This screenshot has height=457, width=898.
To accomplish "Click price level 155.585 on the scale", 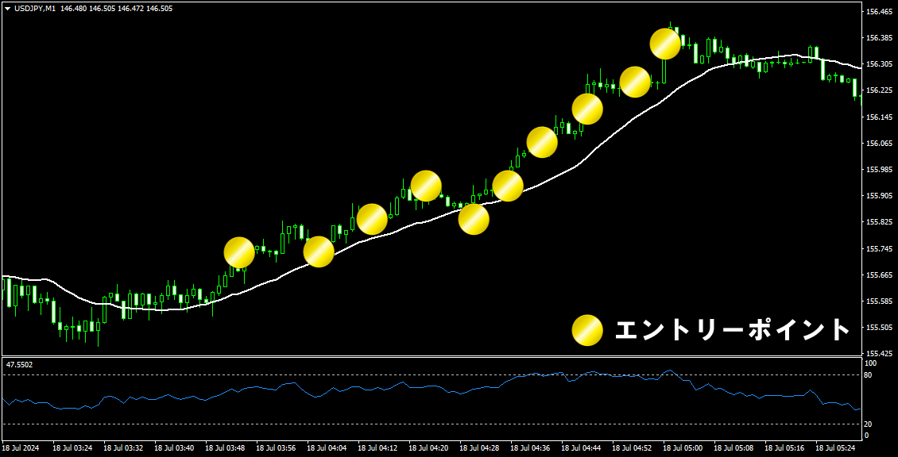I will [x=878, y=301].
